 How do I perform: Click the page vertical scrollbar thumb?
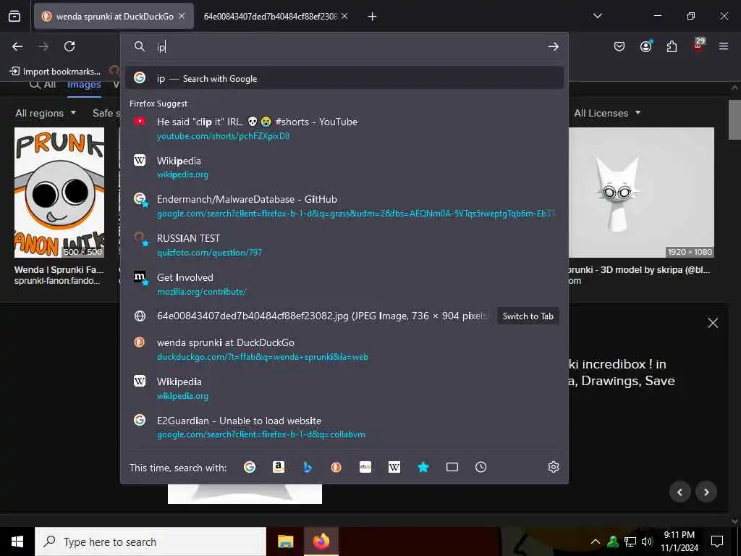coord(734,119)
